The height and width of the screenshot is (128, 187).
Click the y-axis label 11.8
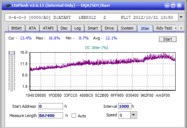[x=24, y=64]
